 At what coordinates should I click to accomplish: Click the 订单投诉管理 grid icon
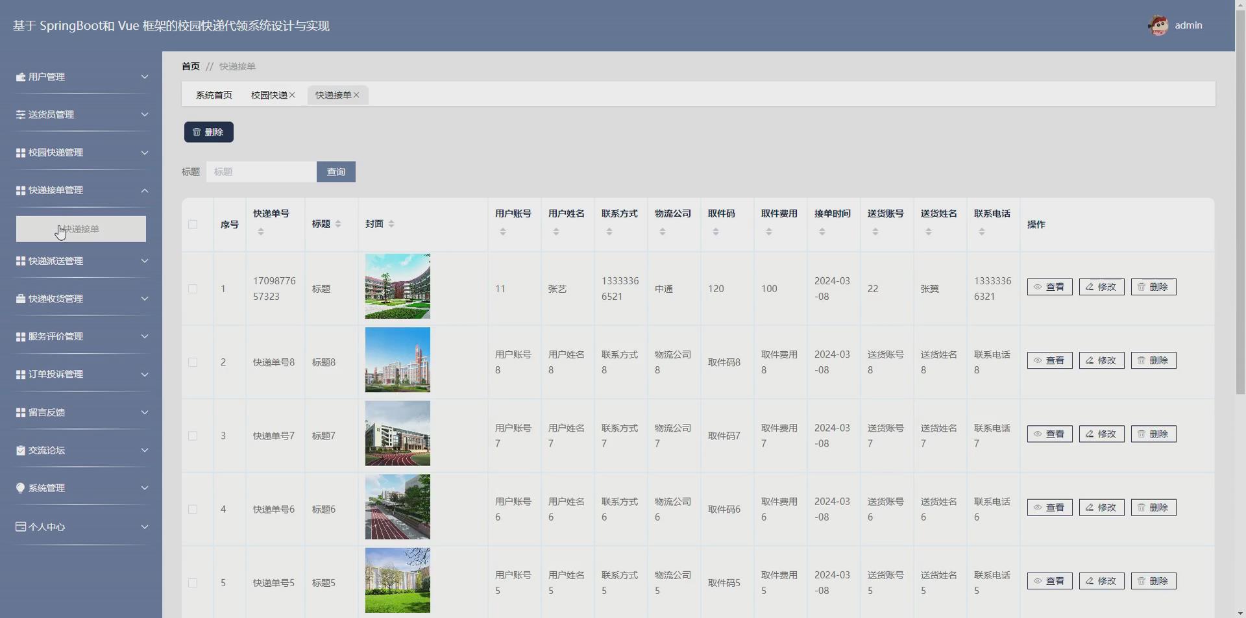tap(21, 375)
